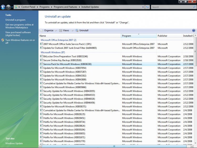
Task: Click icon of Hotfix KB929451 row
Action: [x=42, y=118]
